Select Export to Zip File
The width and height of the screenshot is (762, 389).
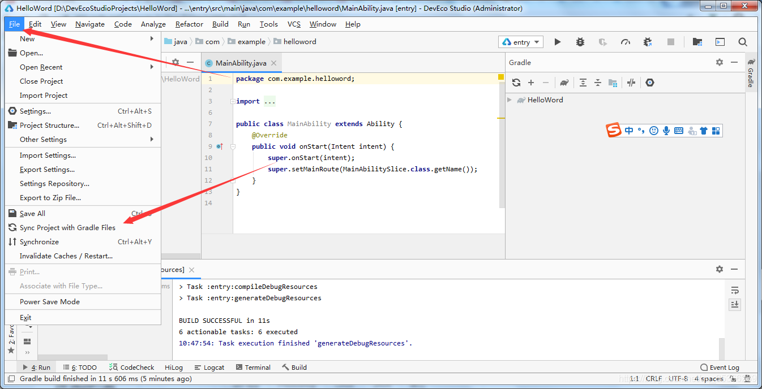pyautogui.click(x=83, y=197)
